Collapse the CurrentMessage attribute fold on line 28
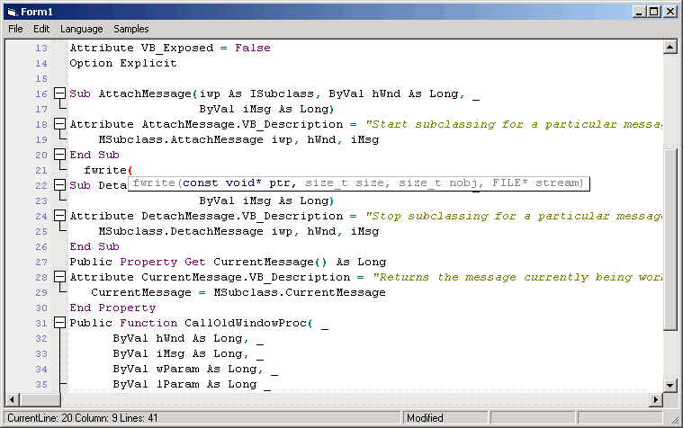This screenshot has width=683, height=428. pos(59,277)
